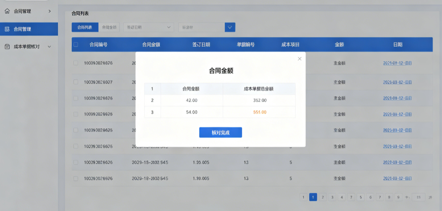
Task: Check the box for row 100392028927
Action: [x=76, y=82]
